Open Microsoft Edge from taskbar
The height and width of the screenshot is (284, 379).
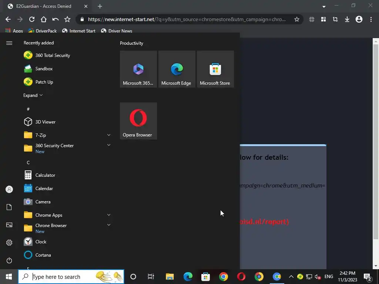[188, 277]
